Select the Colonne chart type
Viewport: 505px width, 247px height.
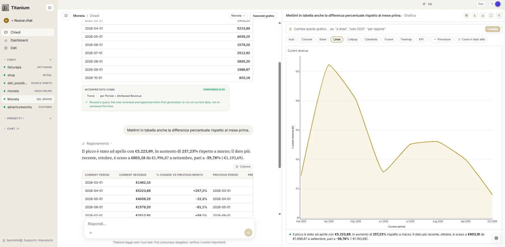coord(307,40)
